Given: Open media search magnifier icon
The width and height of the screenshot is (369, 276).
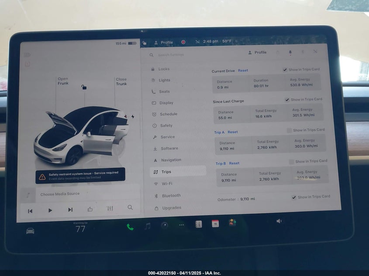Looking at the screenshot, I should coord(130,208).
